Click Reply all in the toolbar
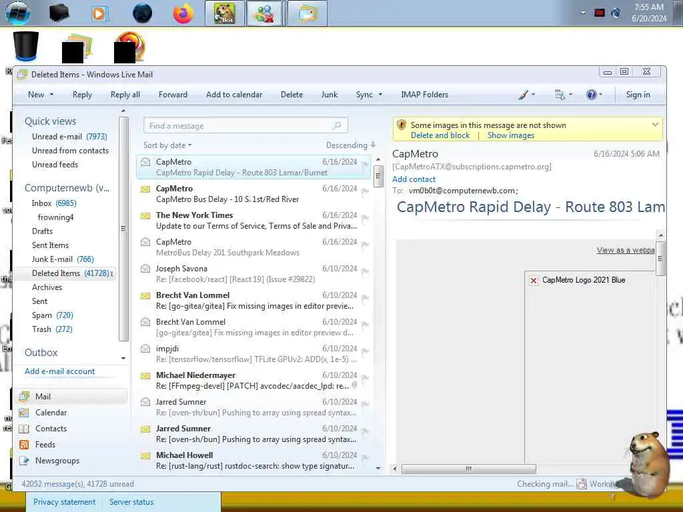The width and height of the screenshot is (683, 512). [x=125, y=95]
